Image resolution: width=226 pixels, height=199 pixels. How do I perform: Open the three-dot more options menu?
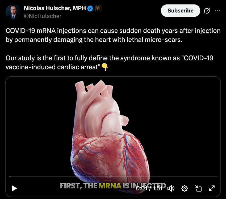(217, 11)
